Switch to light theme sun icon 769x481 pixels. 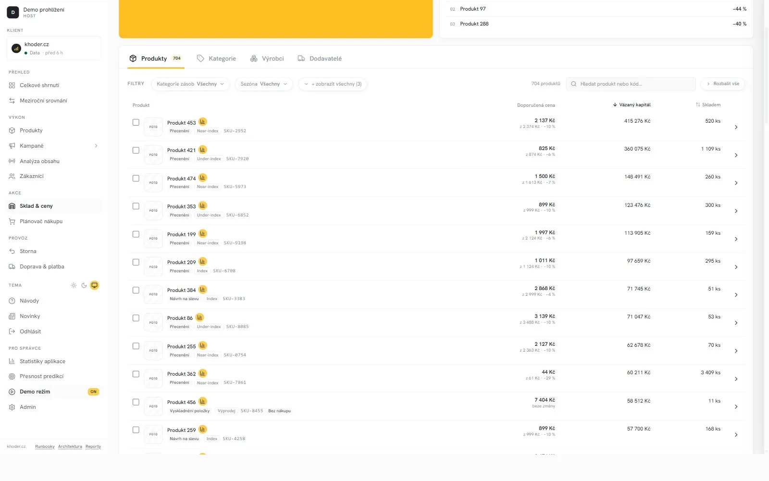point(74,285)
